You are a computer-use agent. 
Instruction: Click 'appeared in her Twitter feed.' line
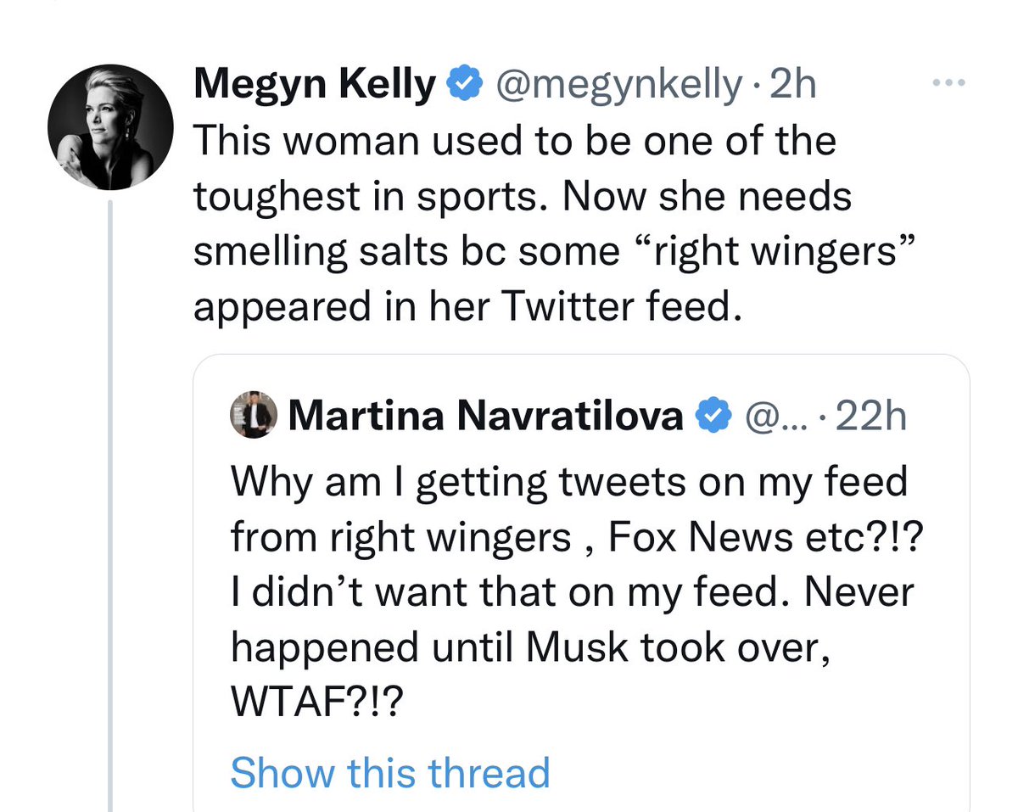pyautogui.click(x=462, y=307)
